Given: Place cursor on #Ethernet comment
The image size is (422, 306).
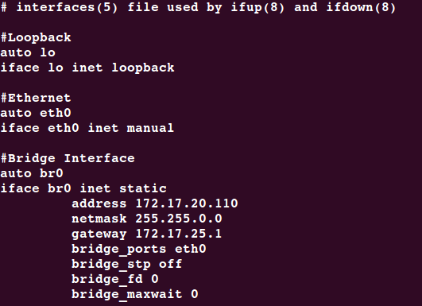Looking at the screenshot, I should tap(36, 98).
